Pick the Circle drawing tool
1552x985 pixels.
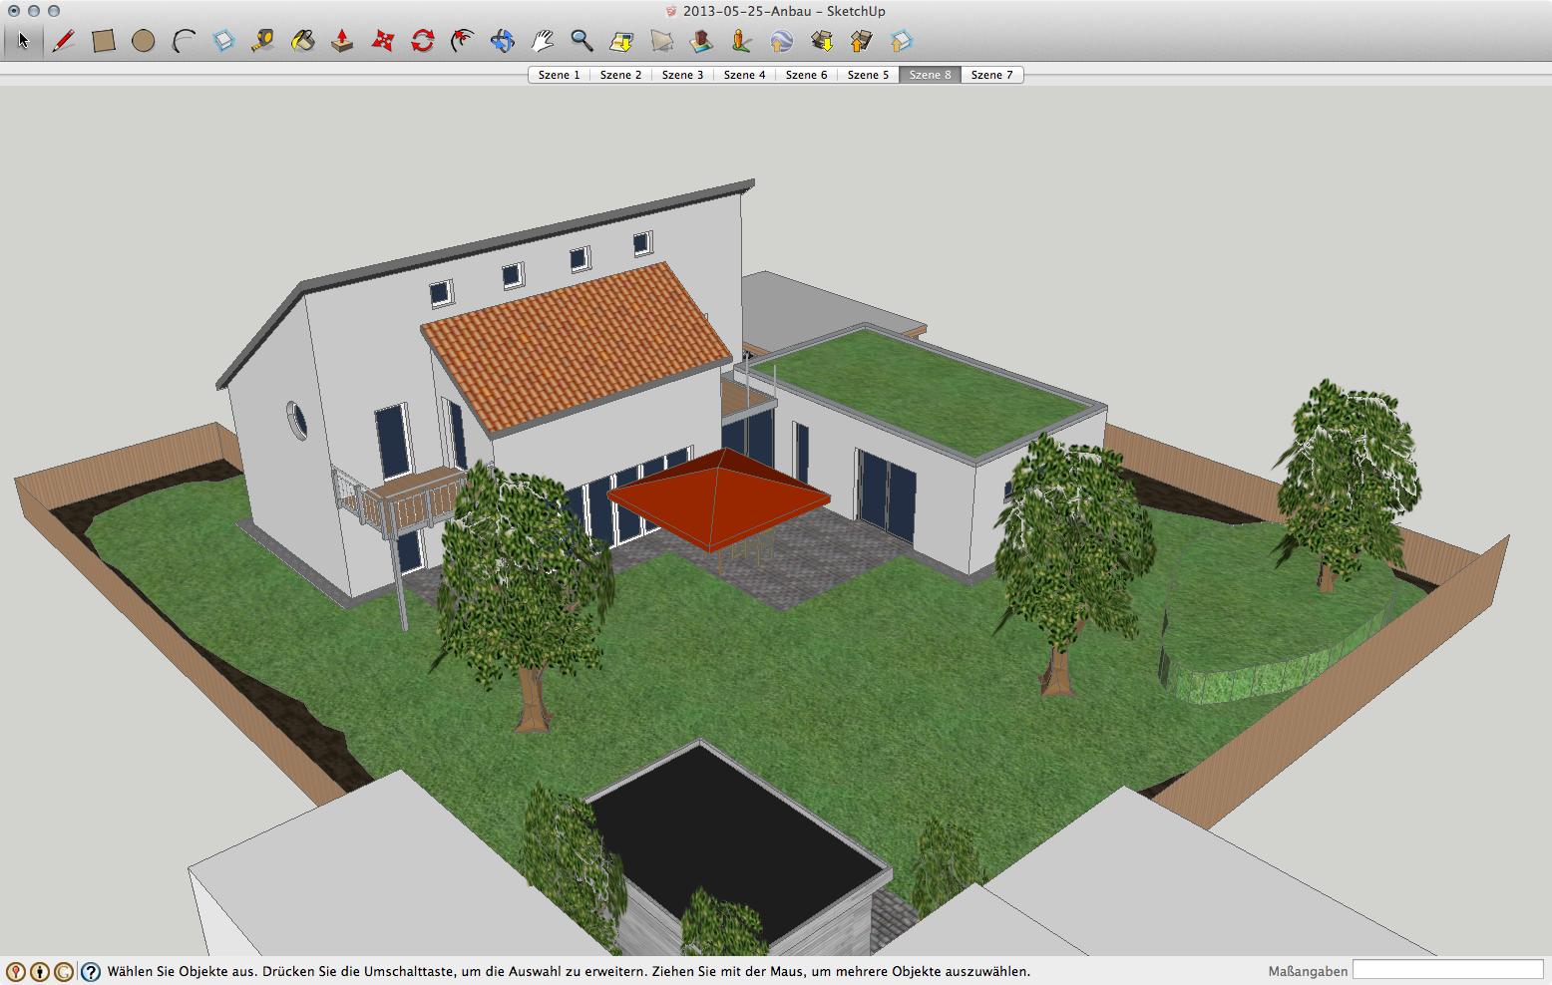pos(144,41)
